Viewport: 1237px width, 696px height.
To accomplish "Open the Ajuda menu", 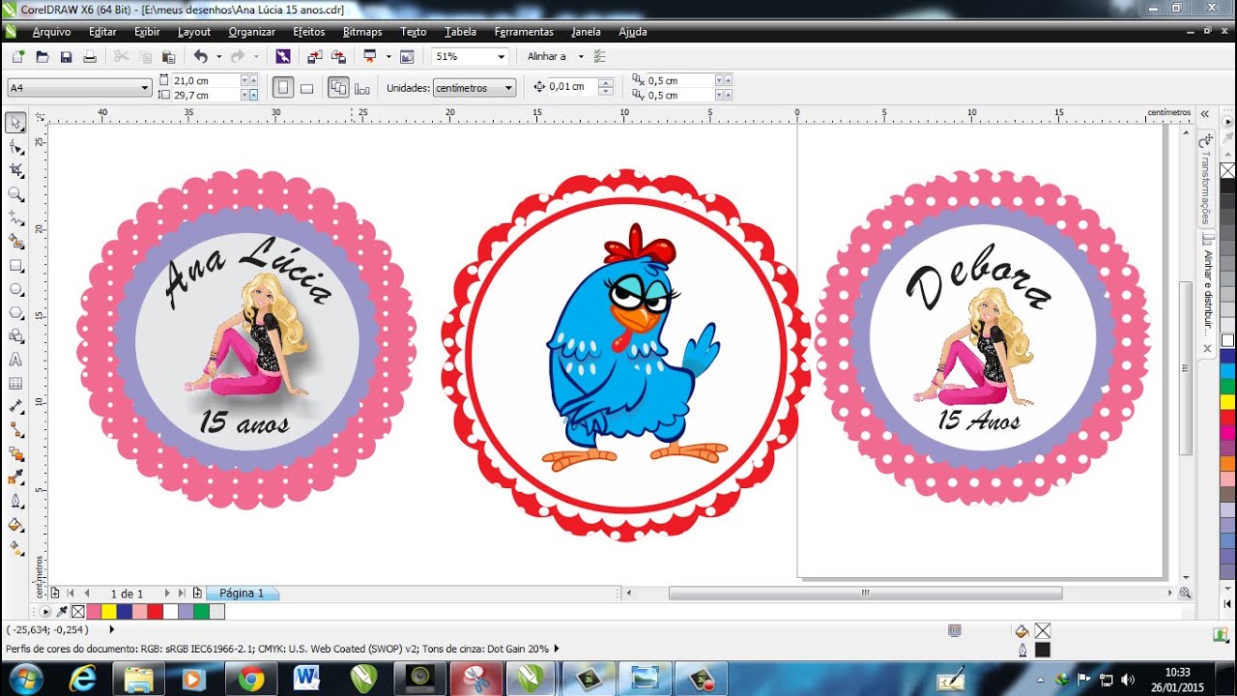I will click(x=633, y=32).
